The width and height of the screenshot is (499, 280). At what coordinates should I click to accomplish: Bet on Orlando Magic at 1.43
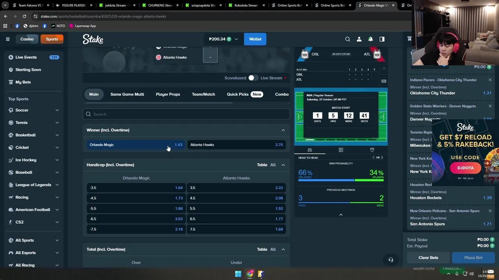pyautogui.click(x=136, y=145)
